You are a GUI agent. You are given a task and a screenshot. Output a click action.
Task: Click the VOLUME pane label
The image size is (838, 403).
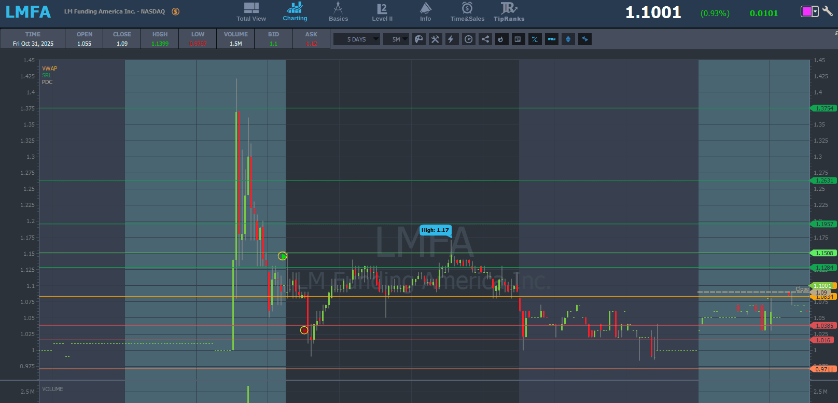(52, 389)
